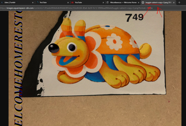The image size is (186, 126).
Task: Click the blue loading favicon on the second tab
Action: coord(38,2)
